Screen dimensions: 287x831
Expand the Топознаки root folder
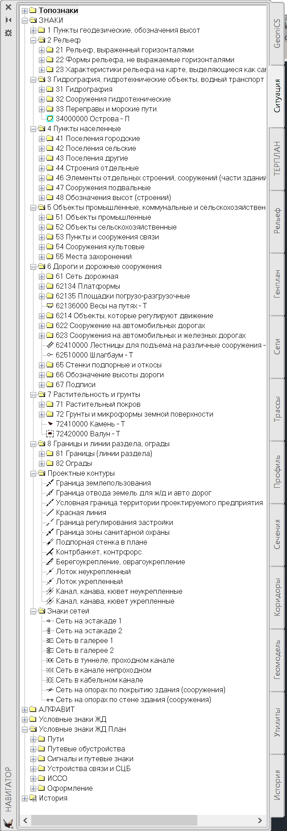pyautogui.click(x=25, y=11)
